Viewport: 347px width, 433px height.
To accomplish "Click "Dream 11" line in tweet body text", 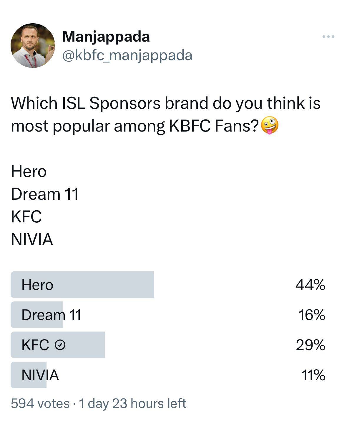I will 45,194.
